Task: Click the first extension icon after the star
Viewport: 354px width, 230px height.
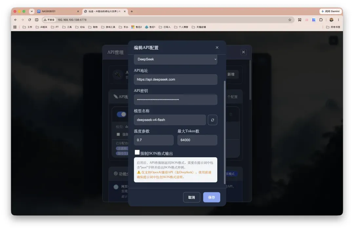Action: coord(300,20)
